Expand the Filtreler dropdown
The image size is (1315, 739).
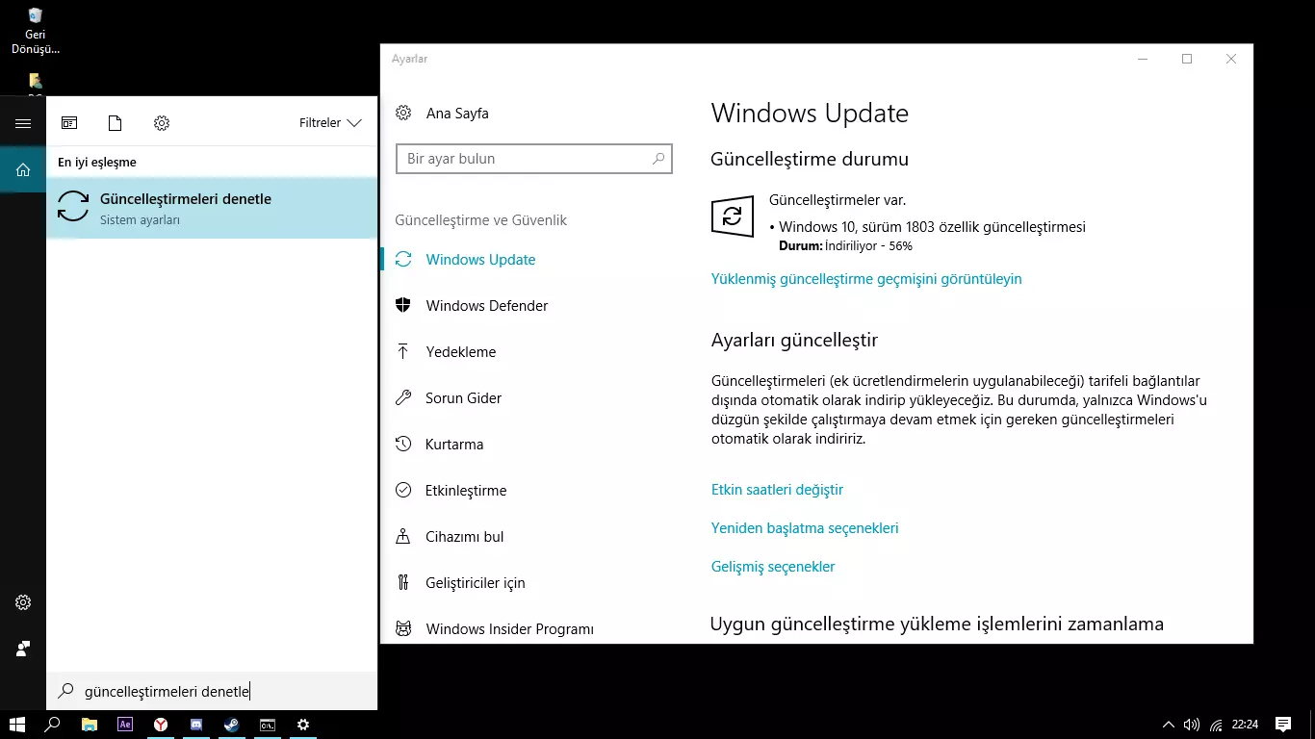pyautogui.click(x=330, y=123)
